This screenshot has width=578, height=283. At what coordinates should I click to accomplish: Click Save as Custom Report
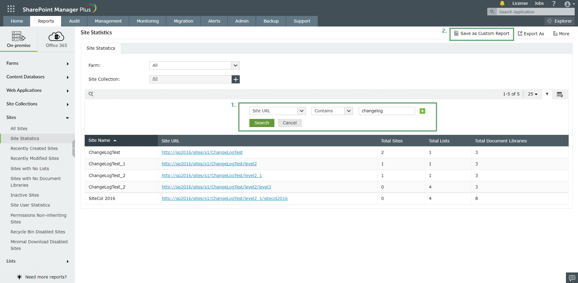482,33
